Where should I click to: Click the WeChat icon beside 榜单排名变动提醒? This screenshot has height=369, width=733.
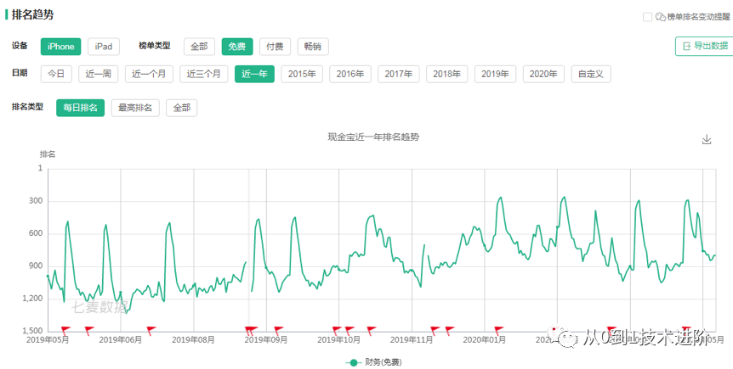(660, 17)
